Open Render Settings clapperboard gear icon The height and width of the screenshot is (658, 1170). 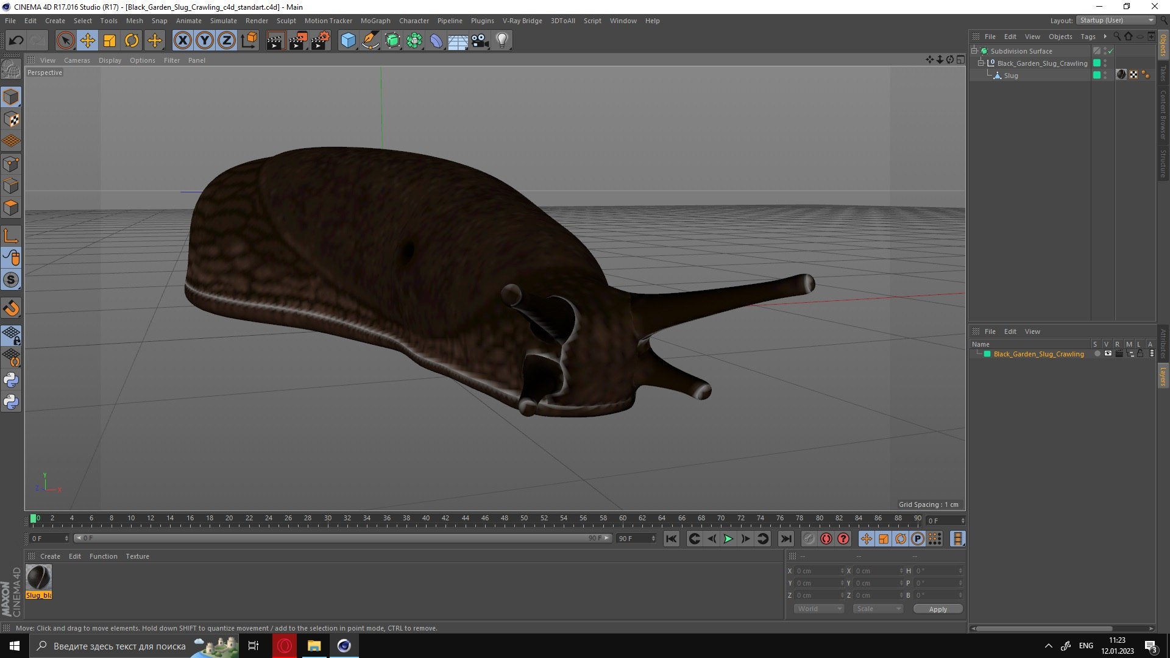coord(321,41)
